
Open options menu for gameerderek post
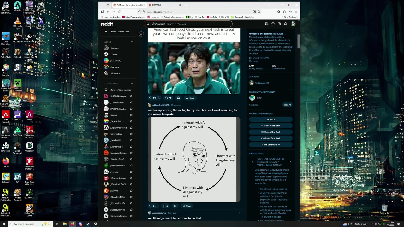(x=239, y=213)
